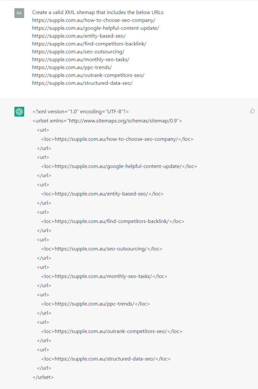Click the prompt URL entity-based-seo
The height and width of the screenshot is (389, 258).
pos(79,36)
